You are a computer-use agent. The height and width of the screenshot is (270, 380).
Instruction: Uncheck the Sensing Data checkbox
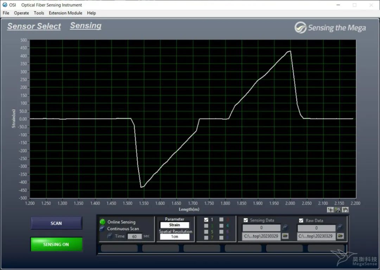click(x=246, y=220)
